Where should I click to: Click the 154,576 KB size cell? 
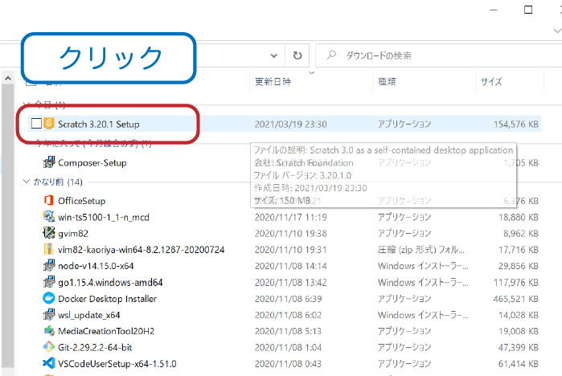515,125
